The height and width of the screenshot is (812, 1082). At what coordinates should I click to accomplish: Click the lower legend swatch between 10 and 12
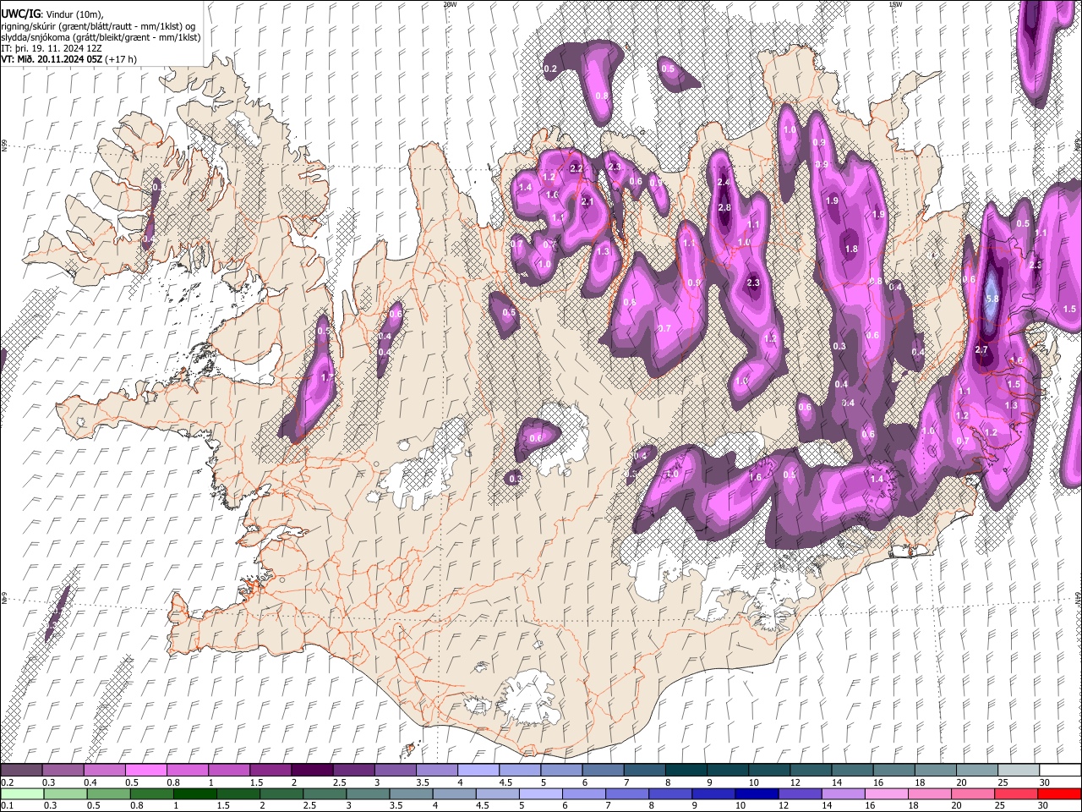coord(757,793)
